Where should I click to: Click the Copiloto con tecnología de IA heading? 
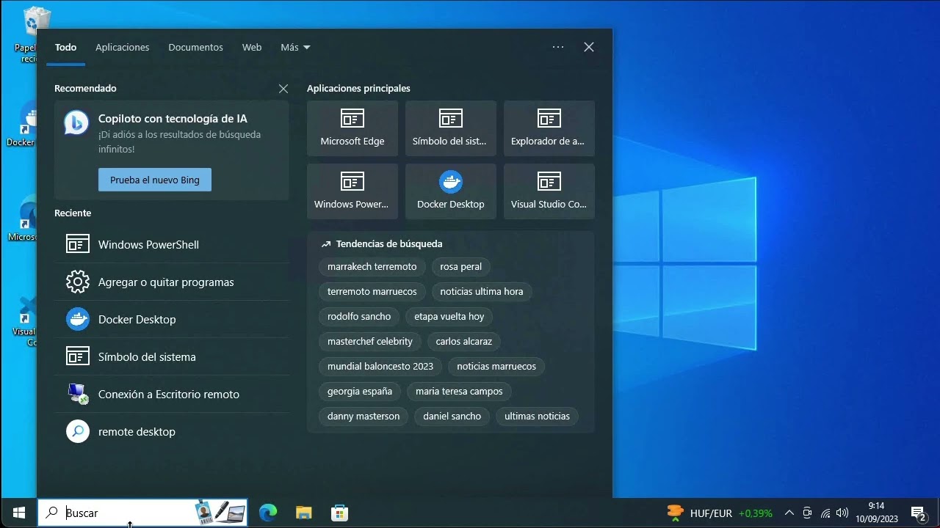click(x=173, y=118)
